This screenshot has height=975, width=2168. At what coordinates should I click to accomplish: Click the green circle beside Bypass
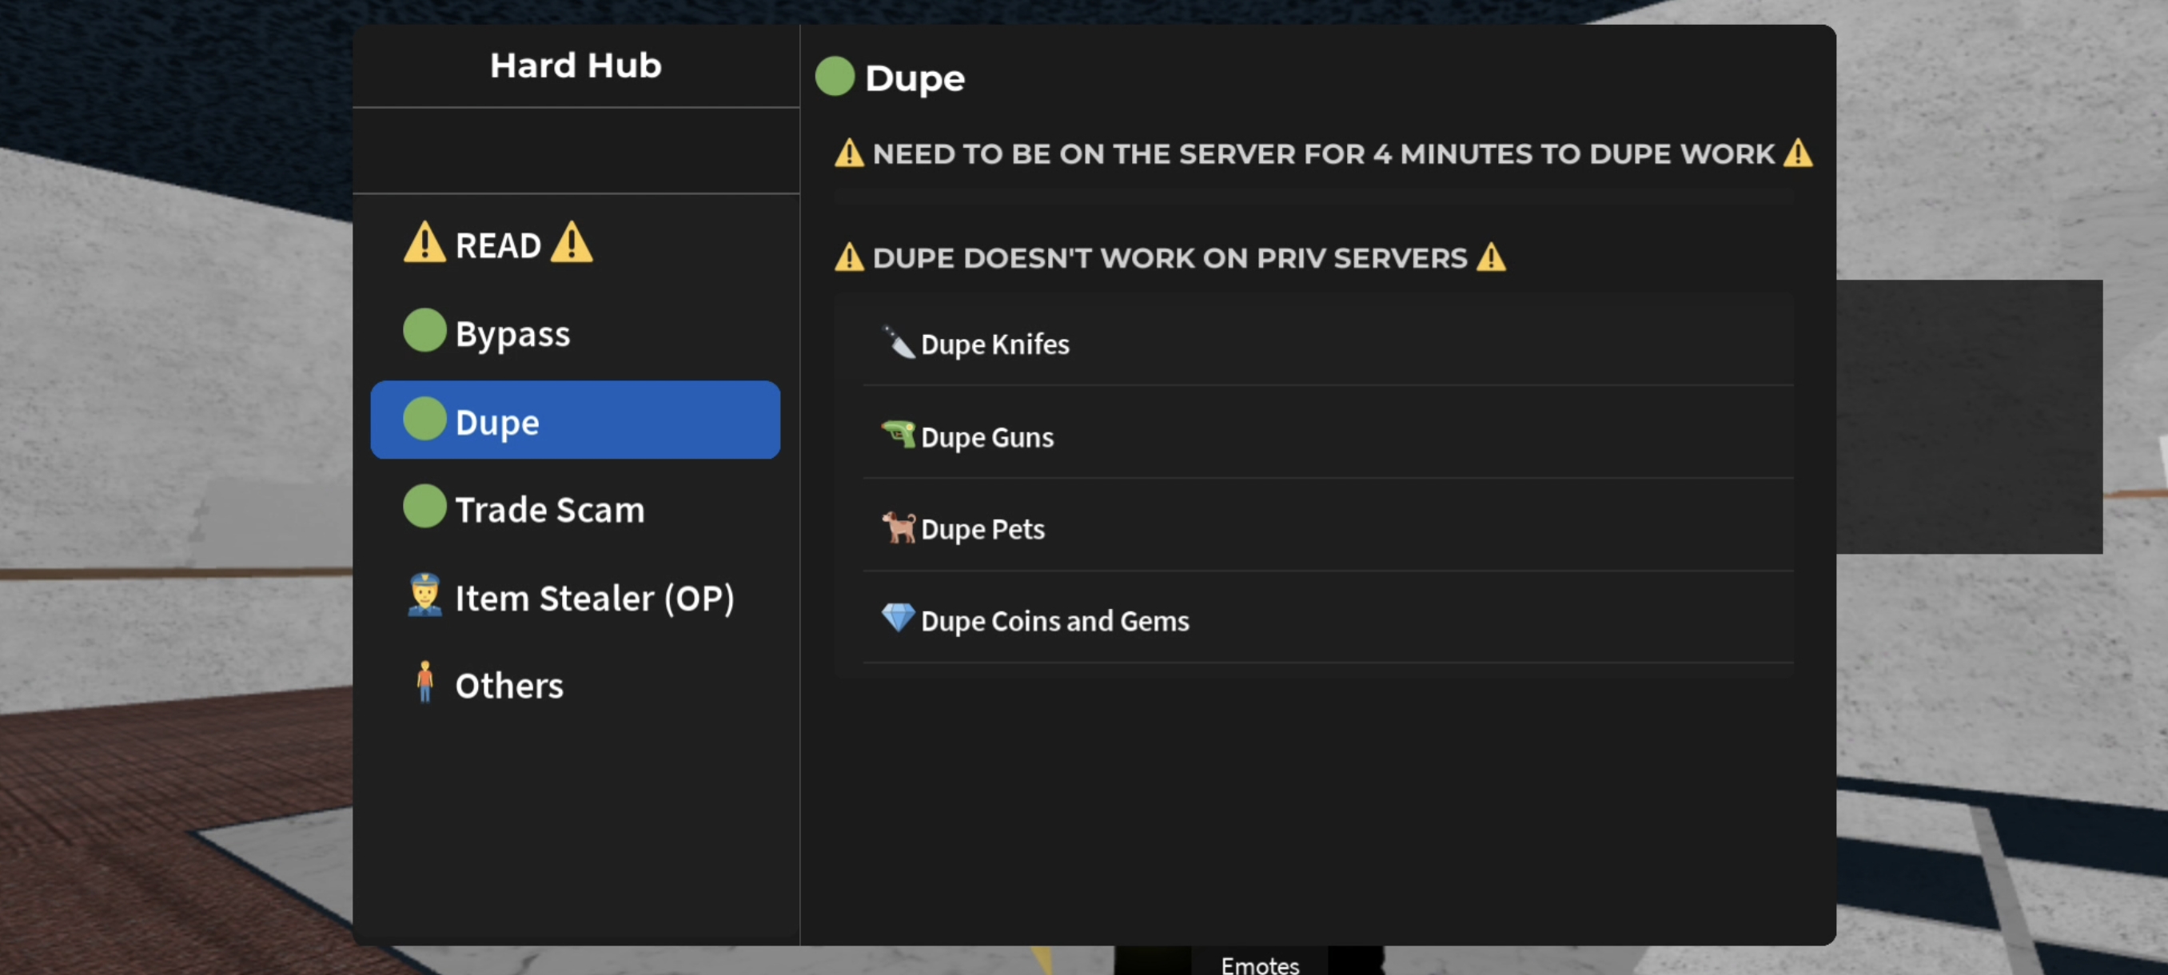pyautogui.click(x=424, y=331)
